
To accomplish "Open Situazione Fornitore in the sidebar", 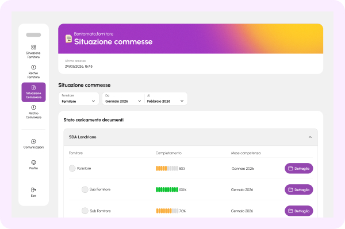I will 33,52.
